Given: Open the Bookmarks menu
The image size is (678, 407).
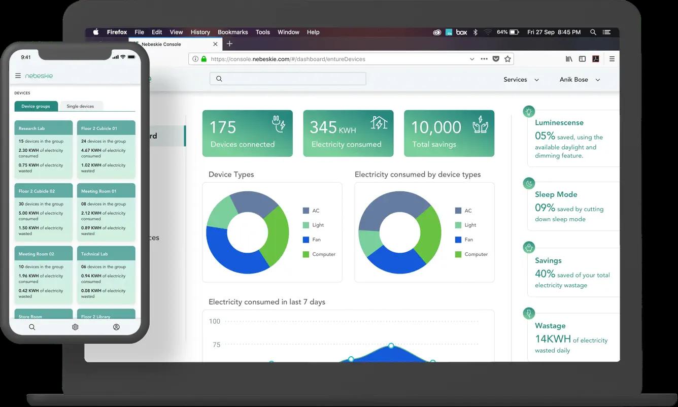Looking at the screenshot, I should pos(232,32).
